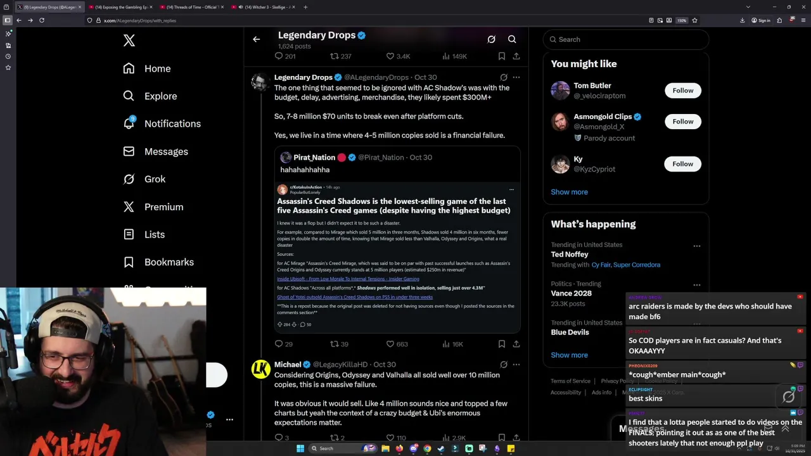Click browser Sign in button
The height and width of the screenshot is (456, 811).
[761, 20]
